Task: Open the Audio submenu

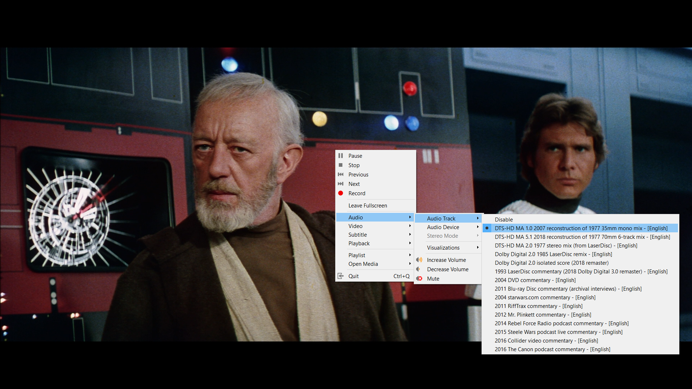Action: [376, 217]
